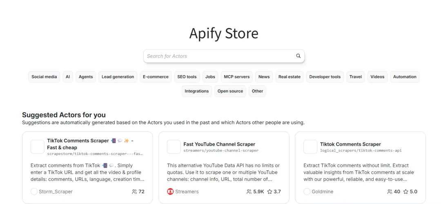This screenshot has height=204, width=441.
Task: Open the MCP servers category
Action: point(236,77)
